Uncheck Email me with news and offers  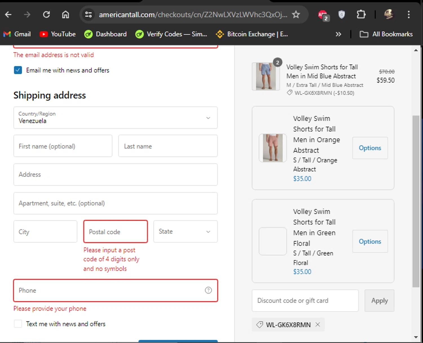pyautogui.click(x=18, y=70)
